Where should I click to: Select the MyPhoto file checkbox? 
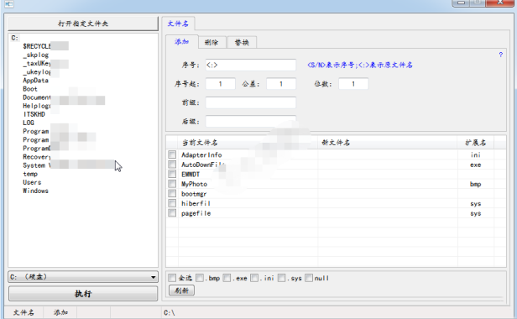click(172, 184)
